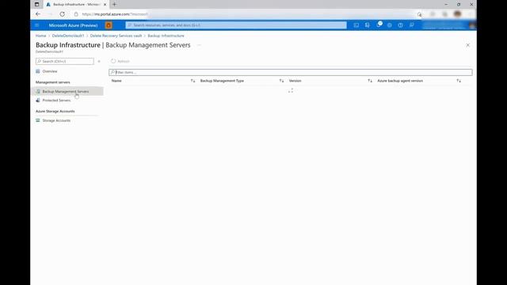
Task: Go to Home in the breadcrumb
Action: point(40,36)
